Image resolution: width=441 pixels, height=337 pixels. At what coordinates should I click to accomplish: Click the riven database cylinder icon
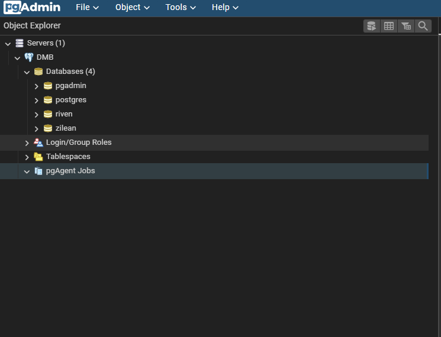48,114
